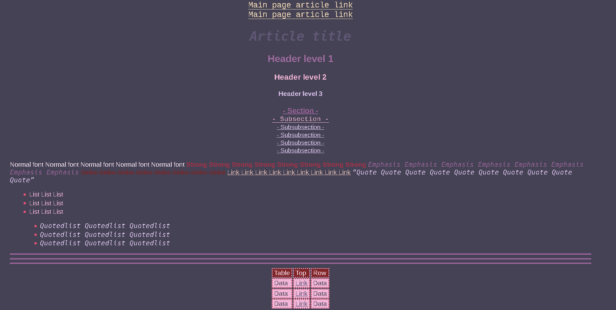
Task: Click the Row header cell
Action: (x=320, y=273)
